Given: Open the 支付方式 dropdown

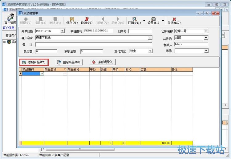Looking at the screenshot, I should (150, 51).
